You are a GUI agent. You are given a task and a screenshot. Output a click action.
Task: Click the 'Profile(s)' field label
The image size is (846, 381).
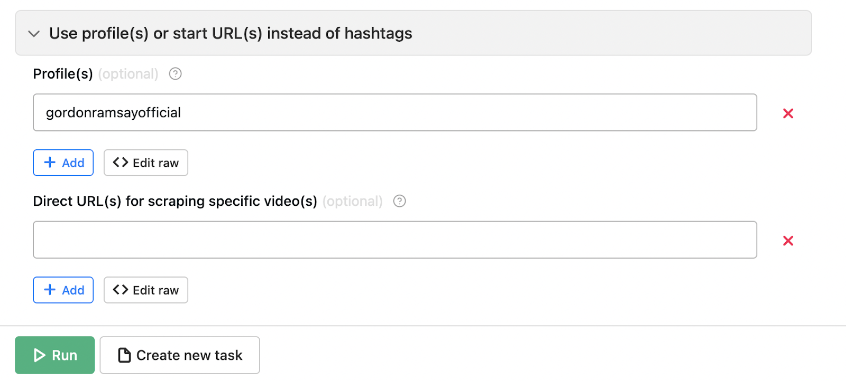coord(63,74)
